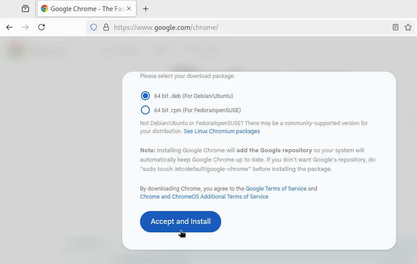Open the Firefox View tab list icon
Image resolution: width=417 pixels, height=264 pixels.
point(25,9)
